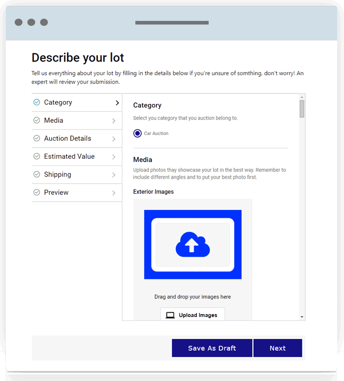Expand the Media section chevron
The width and height of the screenshot is (344, 381).
click(113, 121)
